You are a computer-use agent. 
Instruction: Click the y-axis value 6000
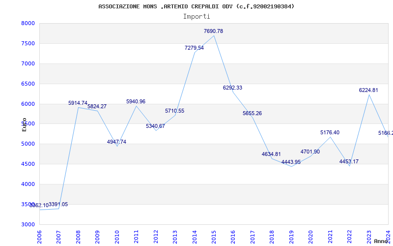(x=28, y=104)
